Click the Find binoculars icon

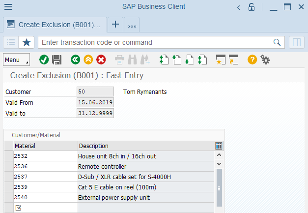pyautogui.click(x=133, y=60)
